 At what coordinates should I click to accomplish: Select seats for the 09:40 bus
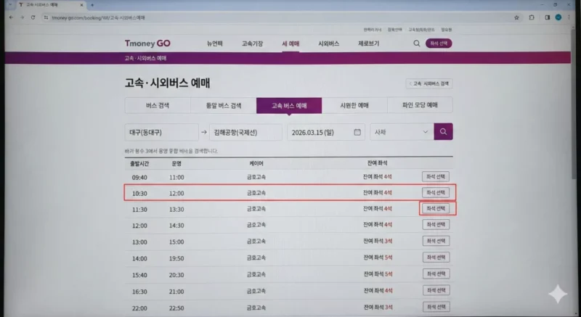click(x=436, y=177)
